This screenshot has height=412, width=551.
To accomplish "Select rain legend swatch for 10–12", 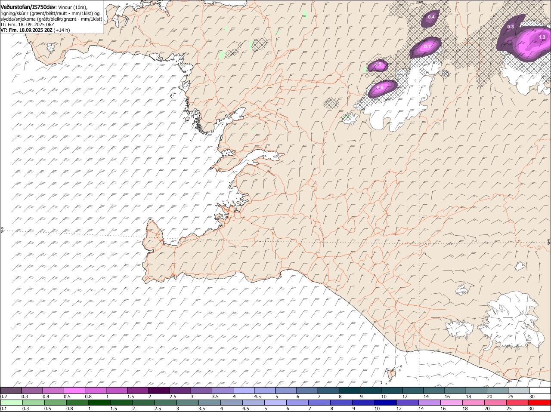I will point(385,403).
